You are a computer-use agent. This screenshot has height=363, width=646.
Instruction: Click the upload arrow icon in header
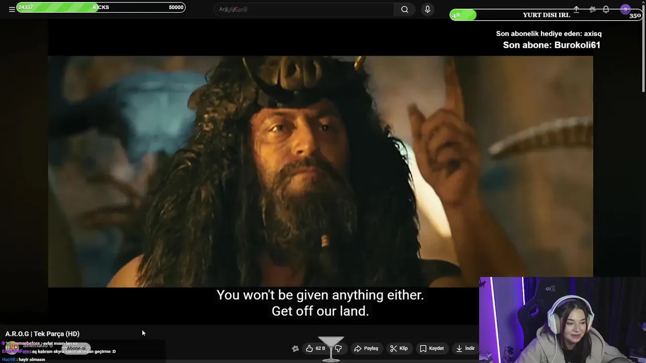(x=576, y=9)
